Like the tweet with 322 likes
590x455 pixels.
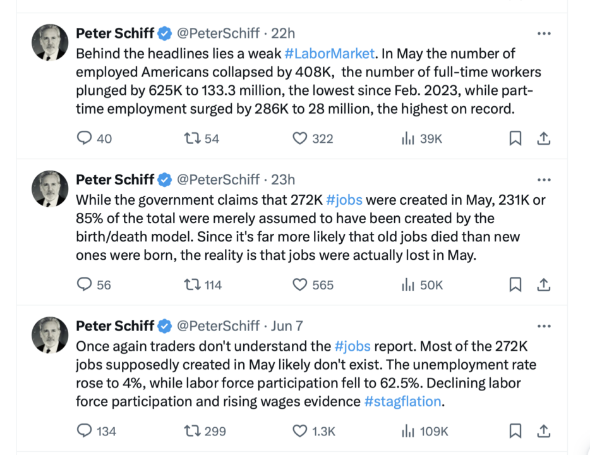coord(299,138)
